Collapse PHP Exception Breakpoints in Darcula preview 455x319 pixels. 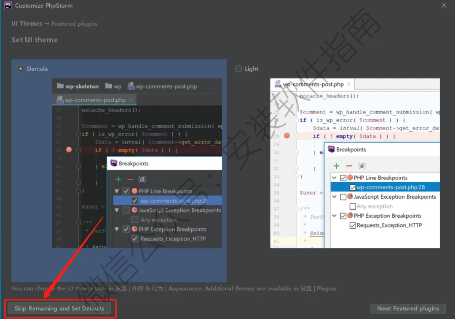(117, 229)
